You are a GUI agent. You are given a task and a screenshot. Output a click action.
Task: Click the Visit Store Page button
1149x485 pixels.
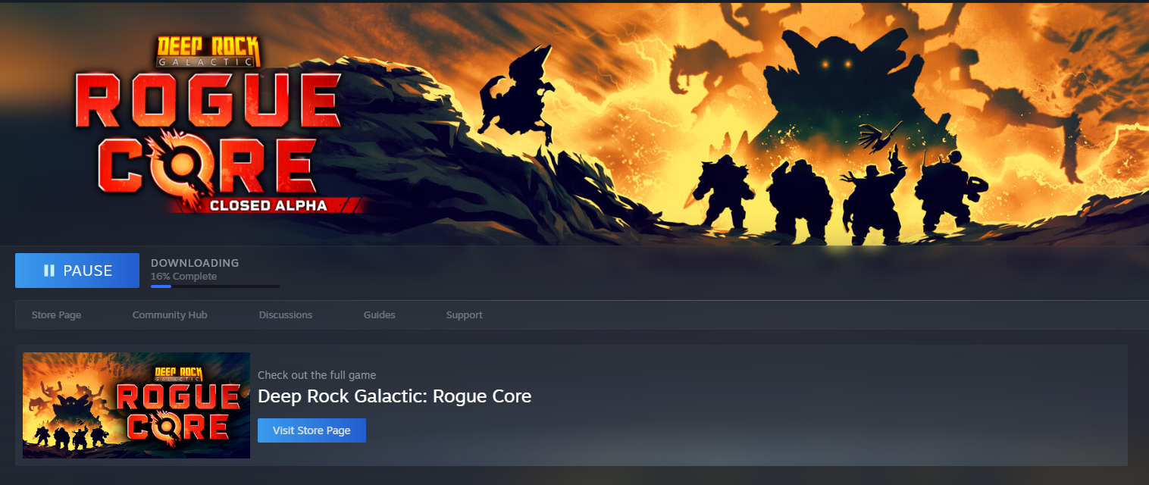(312, 430)
